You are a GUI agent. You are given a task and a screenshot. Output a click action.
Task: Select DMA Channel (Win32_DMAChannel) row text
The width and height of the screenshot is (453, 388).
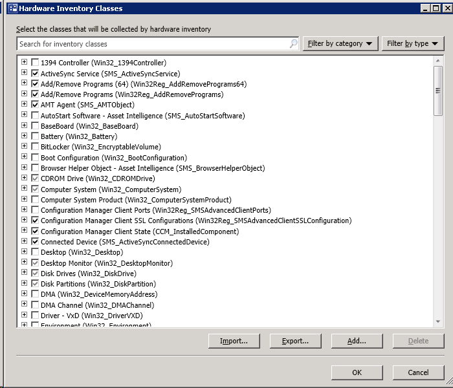pos(97,305)
